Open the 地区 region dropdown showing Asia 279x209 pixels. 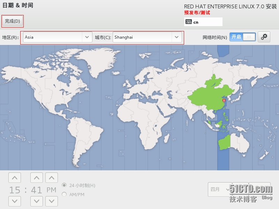click(58, 37)
